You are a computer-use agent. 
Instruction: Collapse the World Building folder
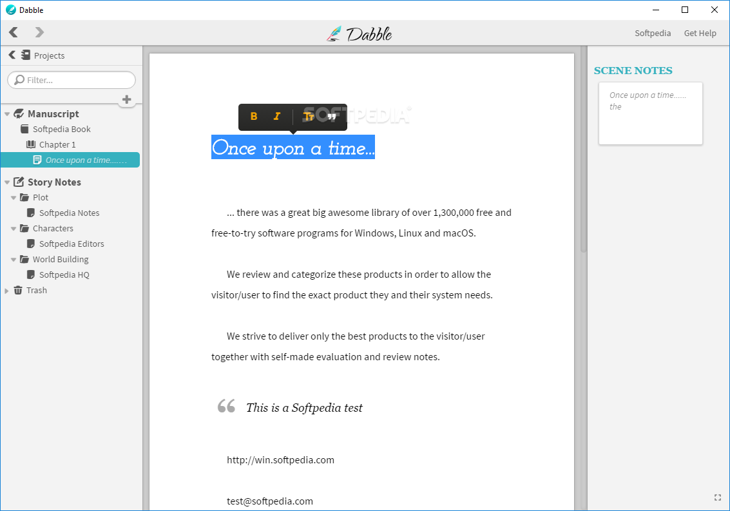pos(14,260)
